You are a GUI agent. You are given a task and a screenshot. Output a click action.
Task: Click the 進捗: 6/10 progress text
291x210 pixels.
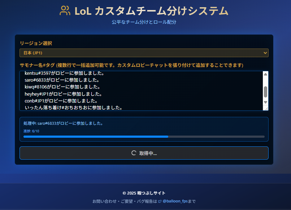pyautogui.click(x=31, y=131)
